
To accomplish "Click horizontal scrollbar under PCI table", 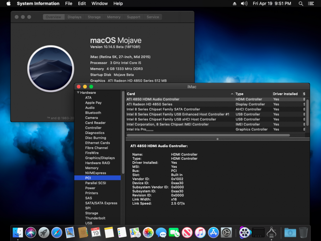I will click(x=208, y=135).
